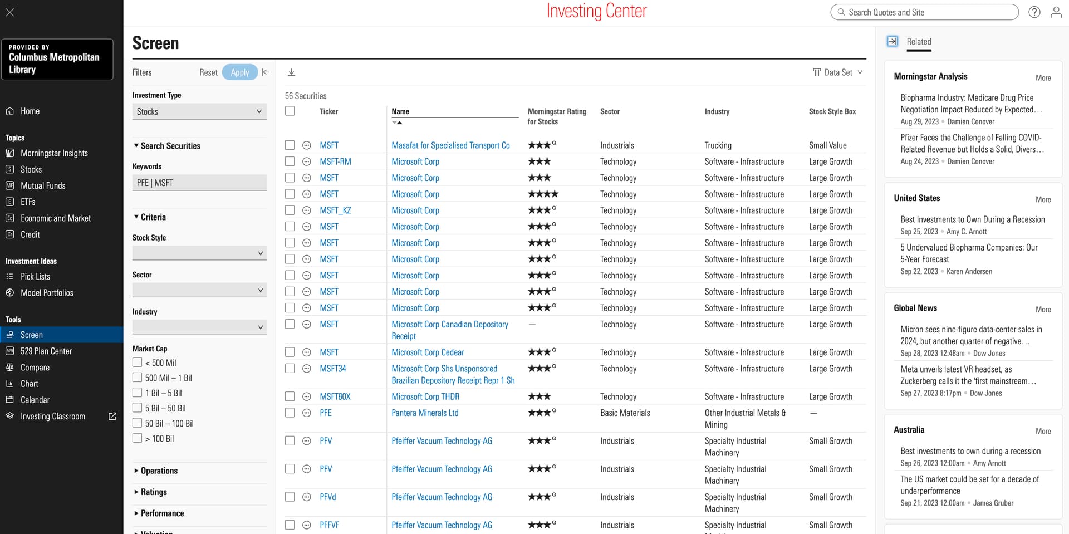This screenshot has width=1069, height=534.
Task: Check the box for the MSFT_KZ row
Action: click(290, 210)
